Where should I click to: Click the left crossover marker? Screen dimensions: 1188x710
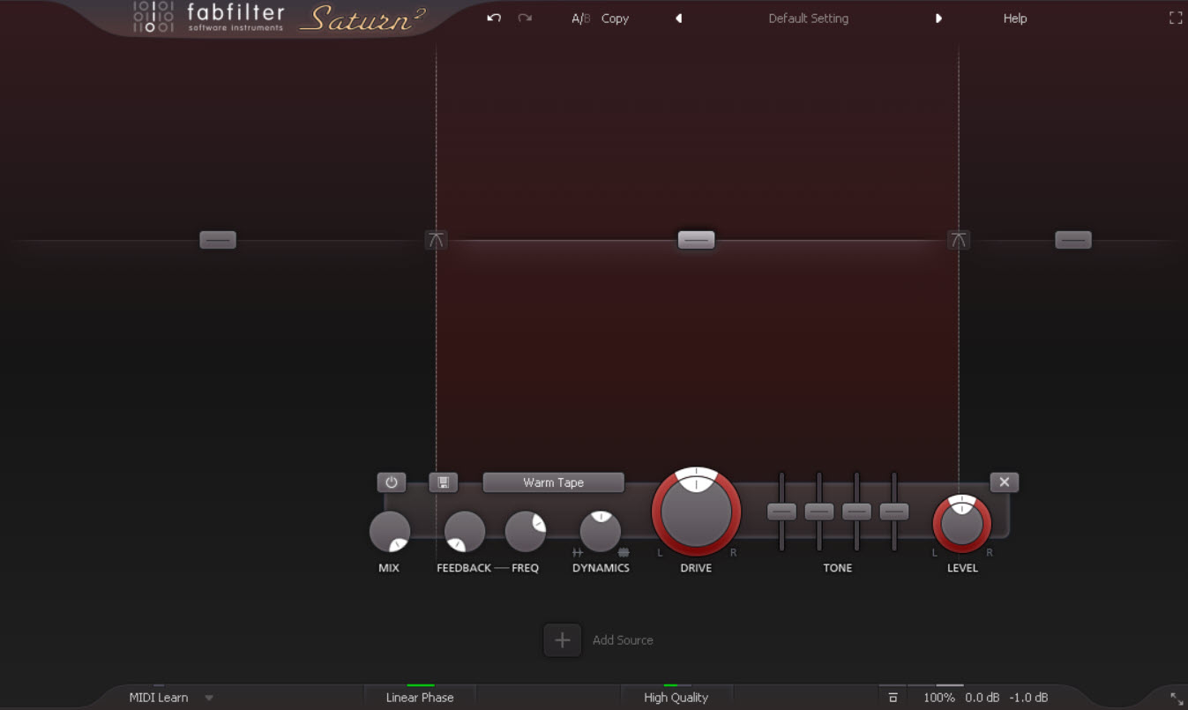pos(437,240)
